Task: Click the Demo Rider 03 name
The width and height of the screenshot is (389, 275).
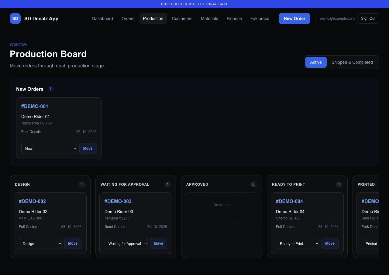Action: point(119,212)
